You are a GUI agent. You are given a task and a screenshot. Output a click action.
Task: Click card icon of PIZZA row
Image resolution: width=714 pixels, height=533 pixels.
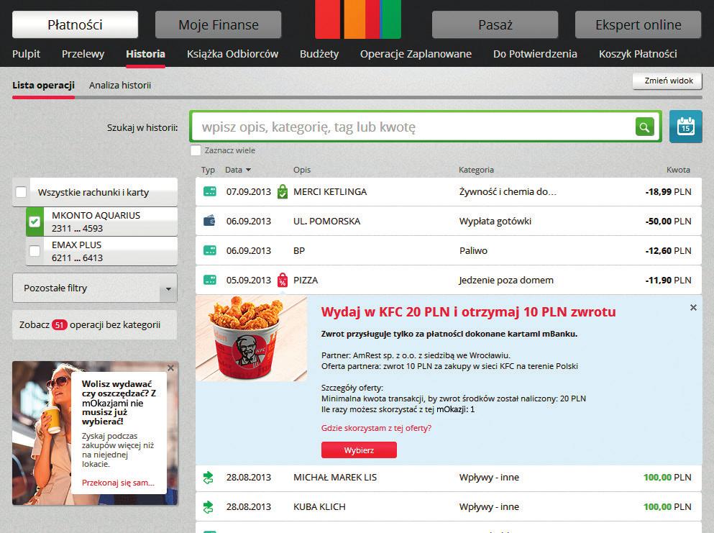209,280
